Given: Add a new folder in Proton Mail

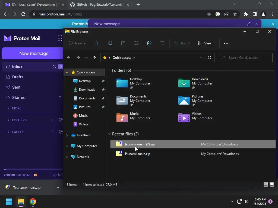Looking at the screenshot, I should 52,120.
